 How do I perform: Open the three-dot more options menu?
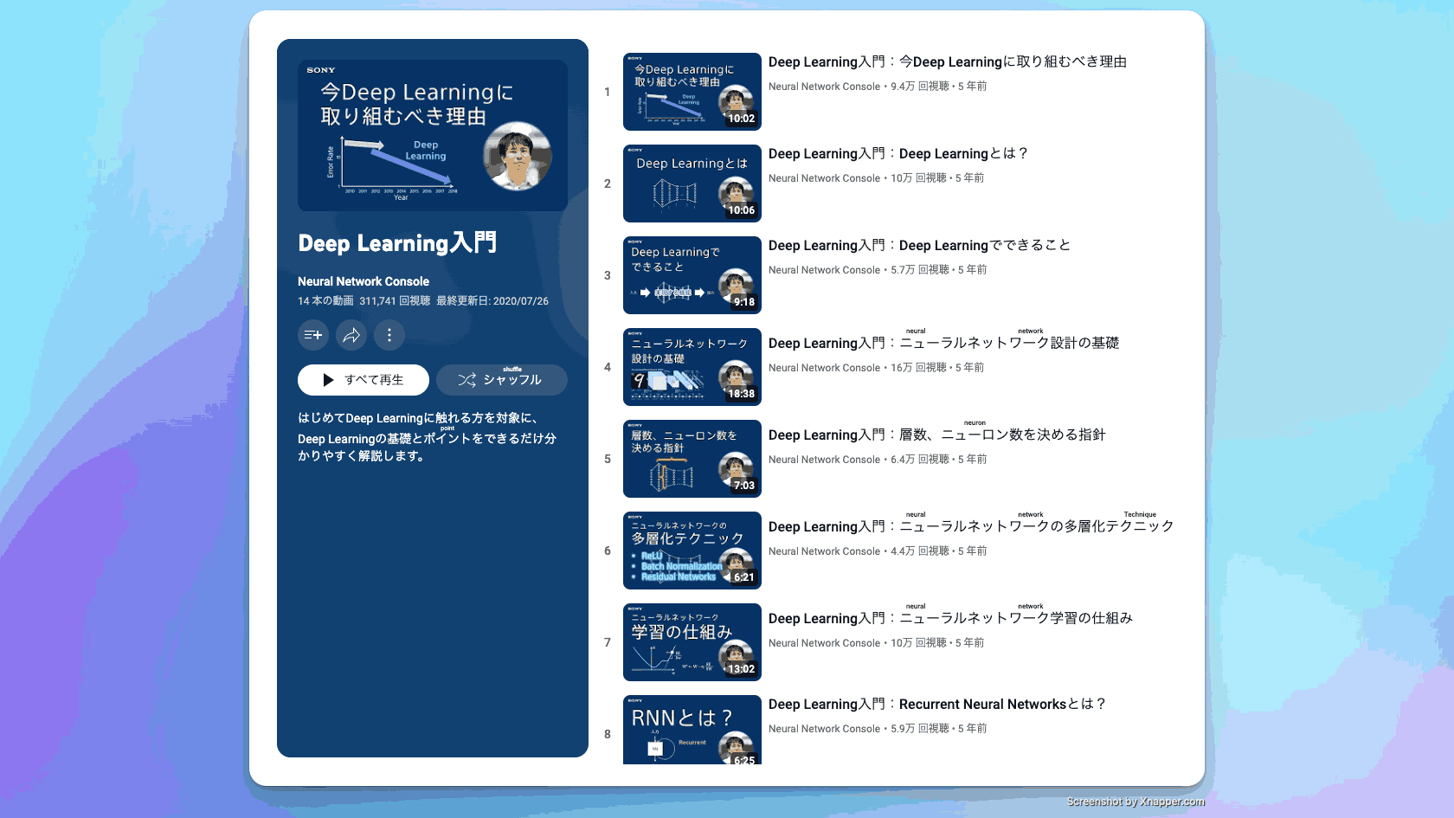pyautogui.click(x=389, y=335)
